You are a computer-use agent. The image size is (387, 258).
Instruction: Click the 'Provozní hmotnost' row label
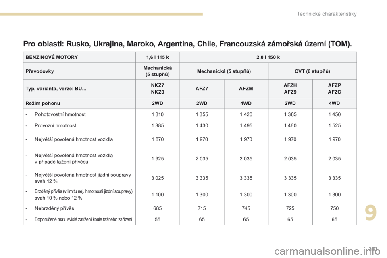point(56,125)
